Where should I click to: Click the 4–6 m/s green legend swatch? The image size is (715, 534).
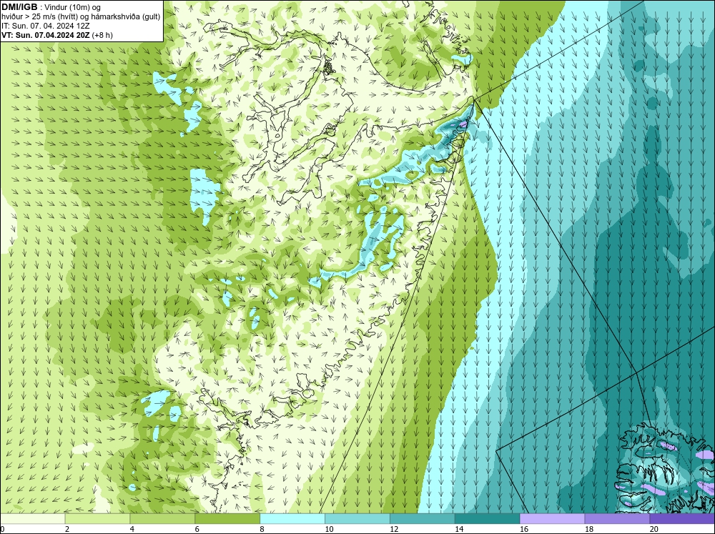pos(162,519)
